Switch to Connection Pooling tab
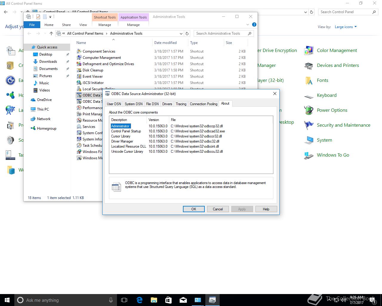Screen dimensions: 382x306 point(204,104)
